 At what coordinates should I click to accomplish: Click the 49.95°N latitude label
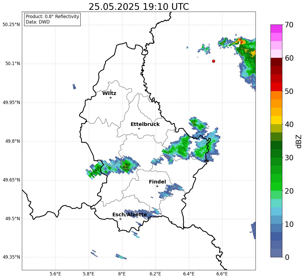pyautogui.click(x=11, y=102)
